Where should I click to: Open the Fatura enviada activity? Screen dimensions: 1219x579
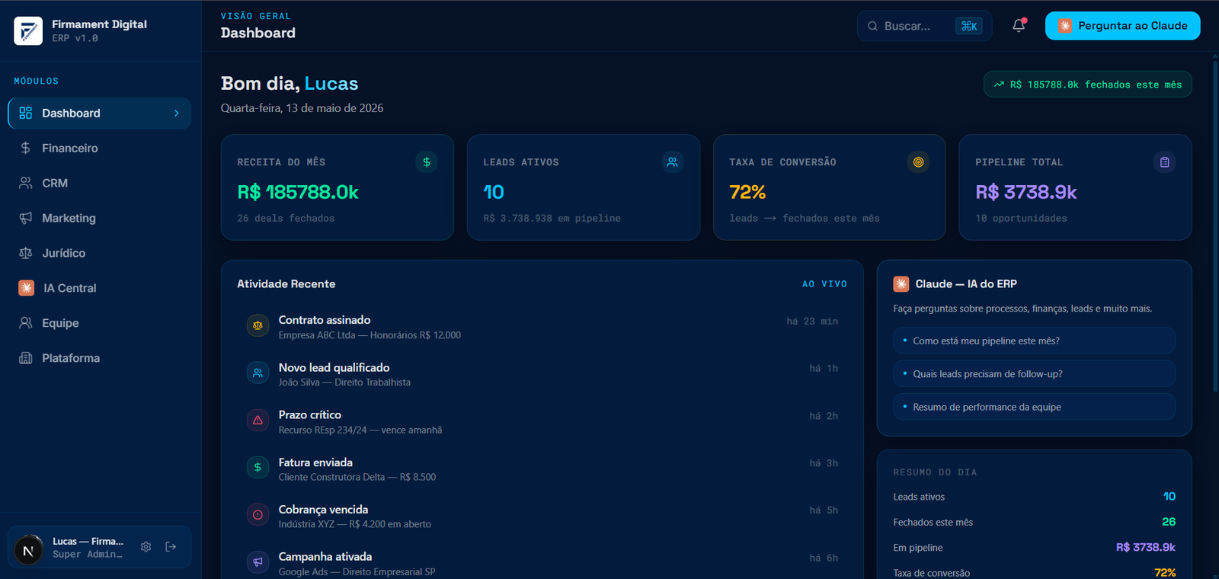click(x=542, y=469)
